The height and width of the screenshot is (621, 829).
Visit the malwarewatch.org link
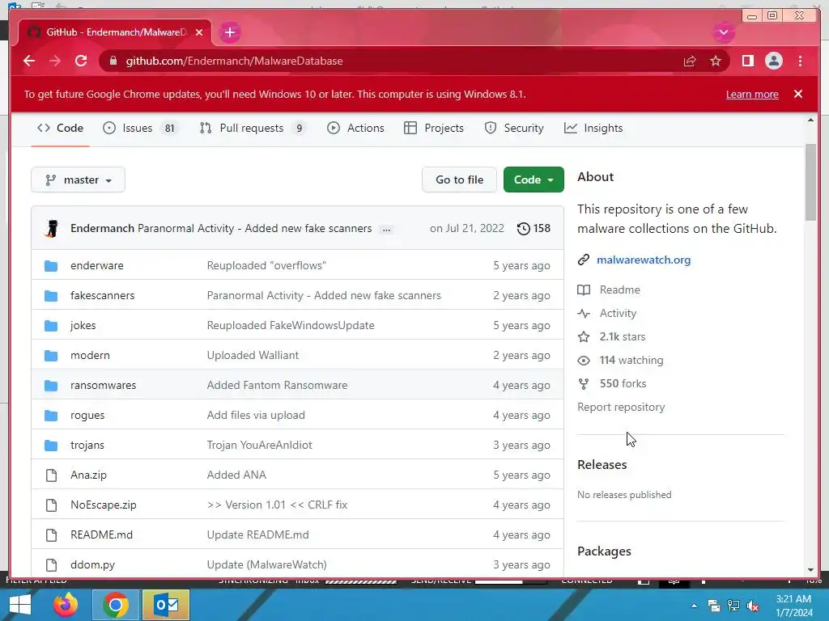[x=644, y=260]
